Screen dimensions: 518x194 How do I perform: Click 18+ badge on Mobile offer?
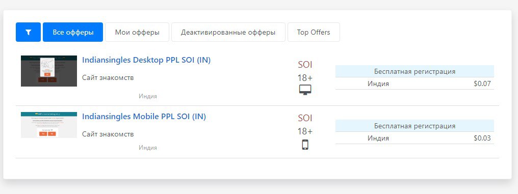click(x=305, y=131)
